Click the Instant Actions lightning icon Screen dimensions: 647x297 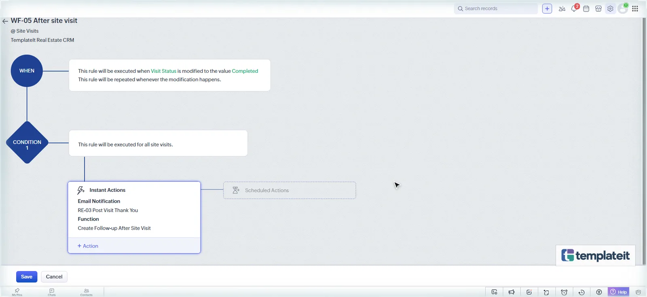tap(81, 190)
